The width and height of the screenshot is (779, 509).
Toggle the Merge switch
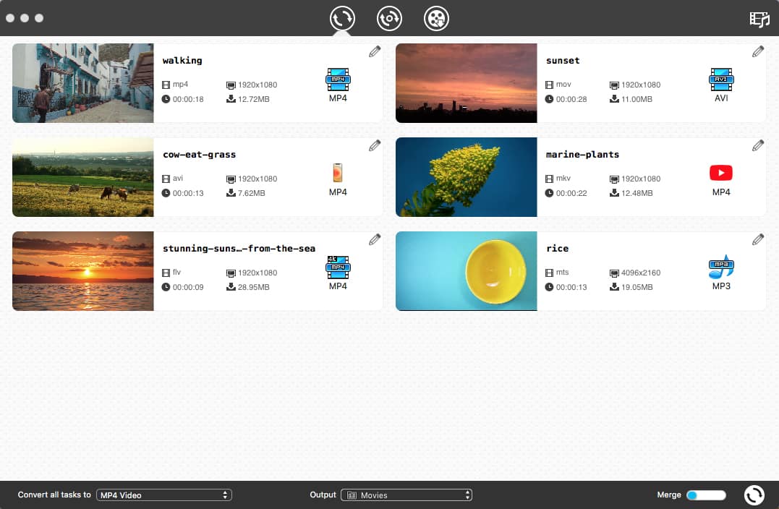[x=706, y=495]
